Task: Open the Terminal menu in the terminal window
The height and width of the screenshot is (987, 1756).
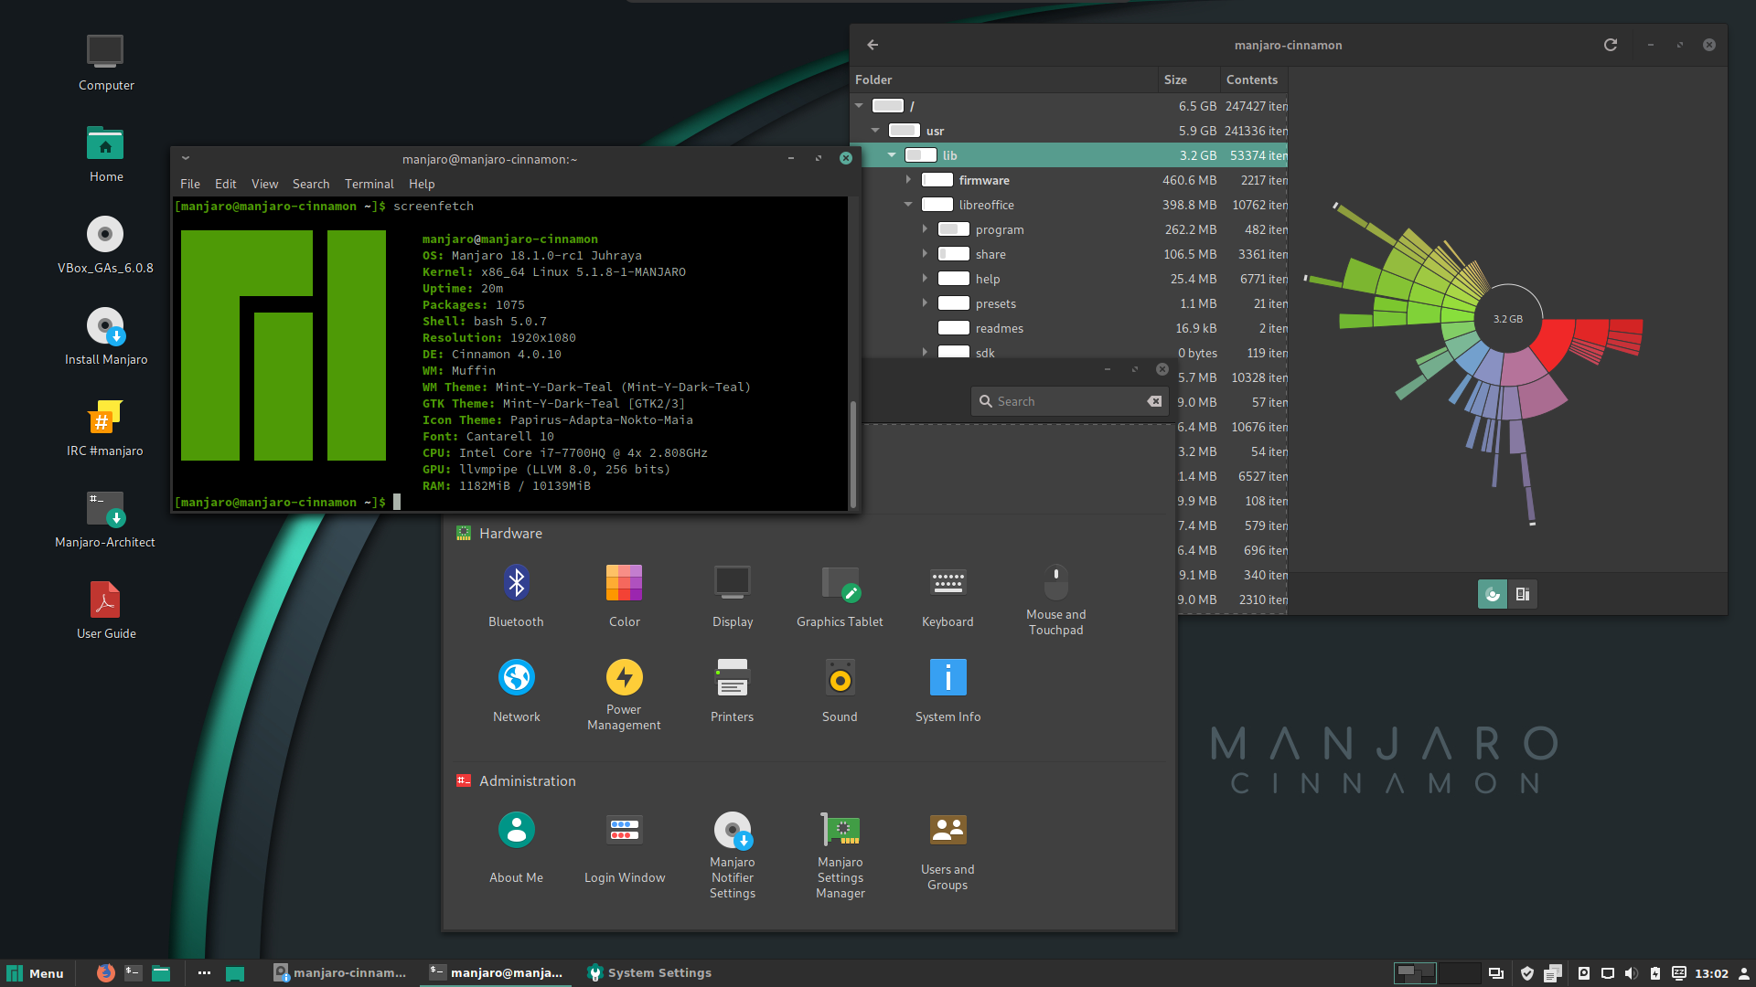Action: [x=369, y=184]
